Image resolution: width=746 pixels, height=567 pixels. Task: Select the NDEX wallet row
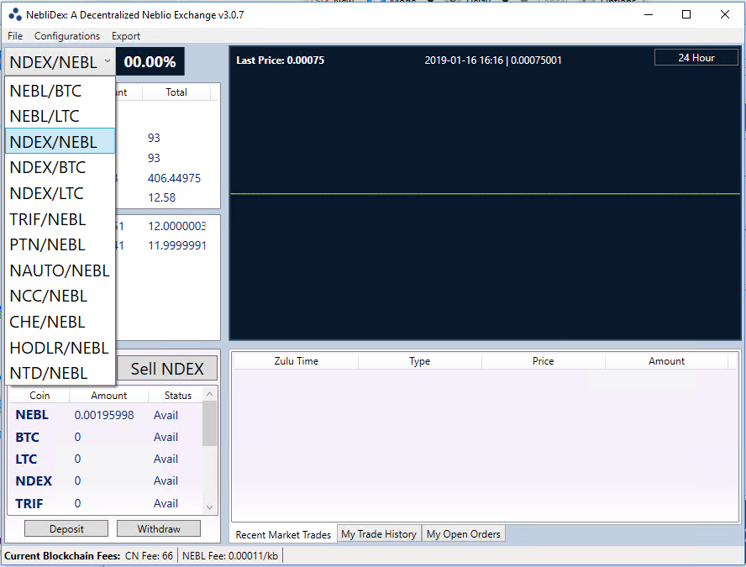point(106,481)
